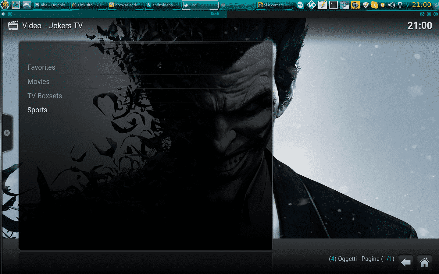Launch Kodi from the panel launcher icon
The image size is (439, 274).
point(311,5)
